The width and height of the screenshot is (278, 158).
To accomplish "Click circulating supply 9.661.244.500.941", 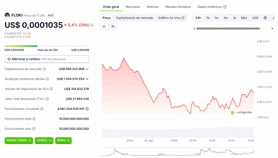I will [x=71, y=109].
